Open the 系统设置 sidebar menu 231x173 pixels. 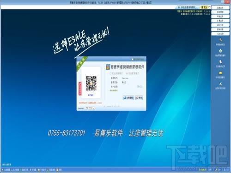[x=220, y=34]
